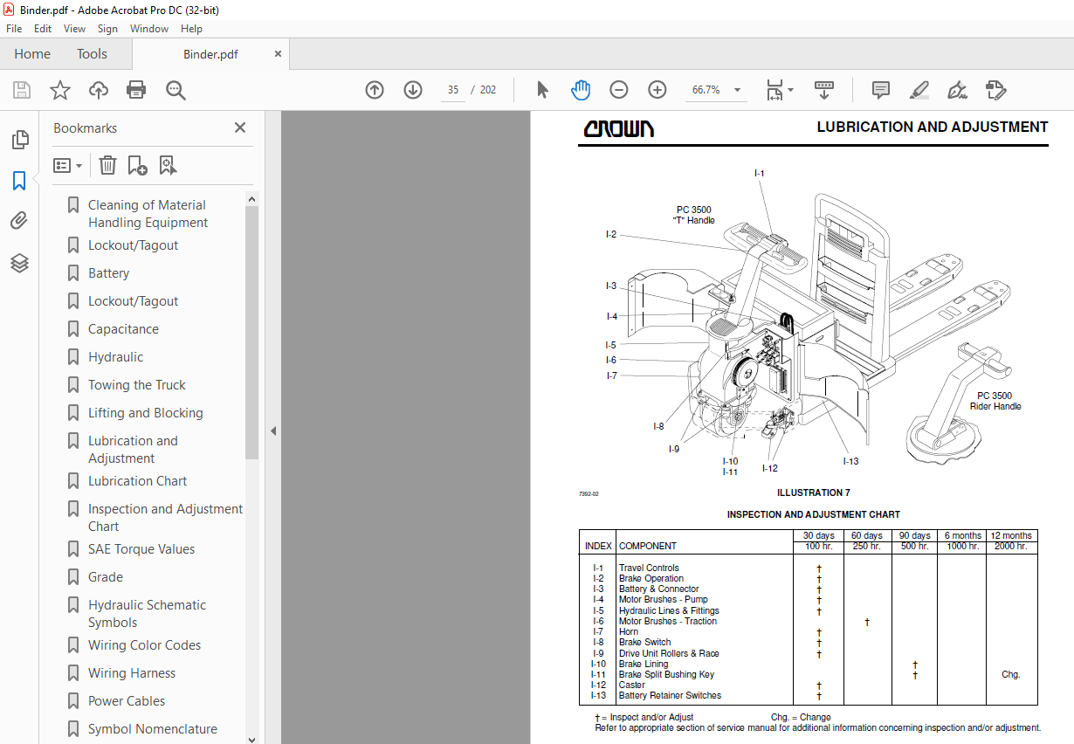Switch to the Tools tab
This screenshot has height=744, width=1074.
pos(92,53)
